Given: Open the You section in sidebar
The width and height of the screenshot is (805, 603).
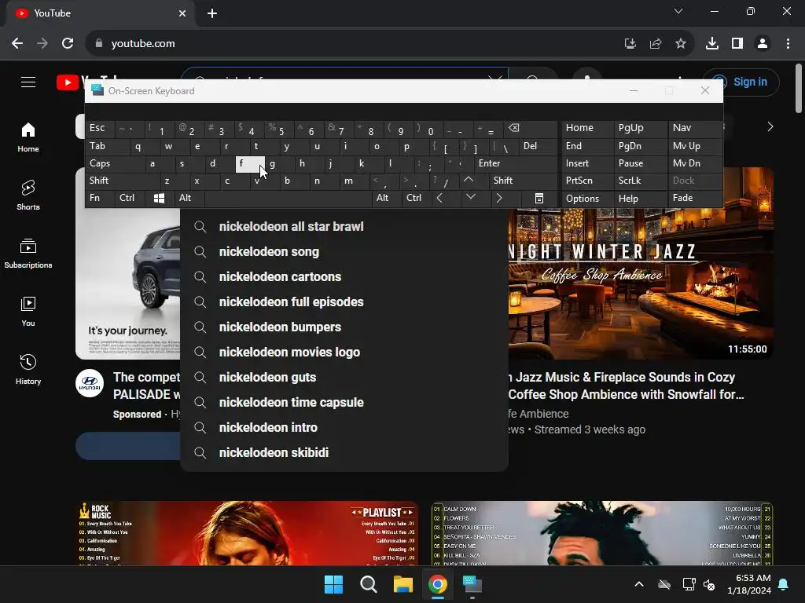Looking at the screenshot, I should click(x=28, y=311).
